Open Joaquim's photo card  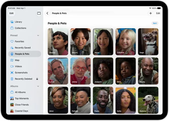click(103, 71)
